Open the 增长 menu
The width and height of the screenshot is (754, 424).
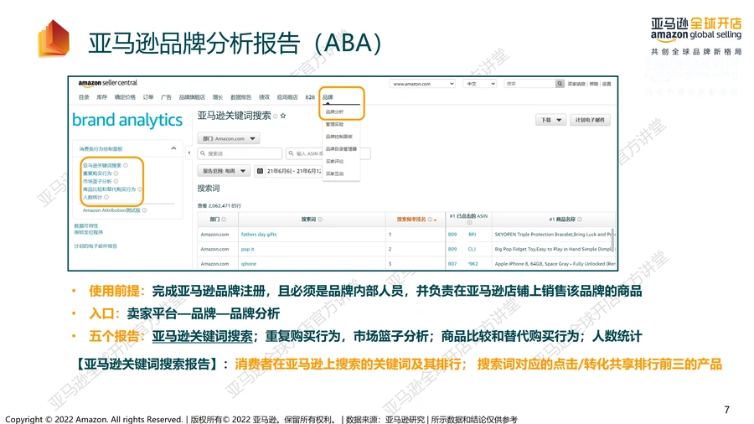[x=218, y=97]
